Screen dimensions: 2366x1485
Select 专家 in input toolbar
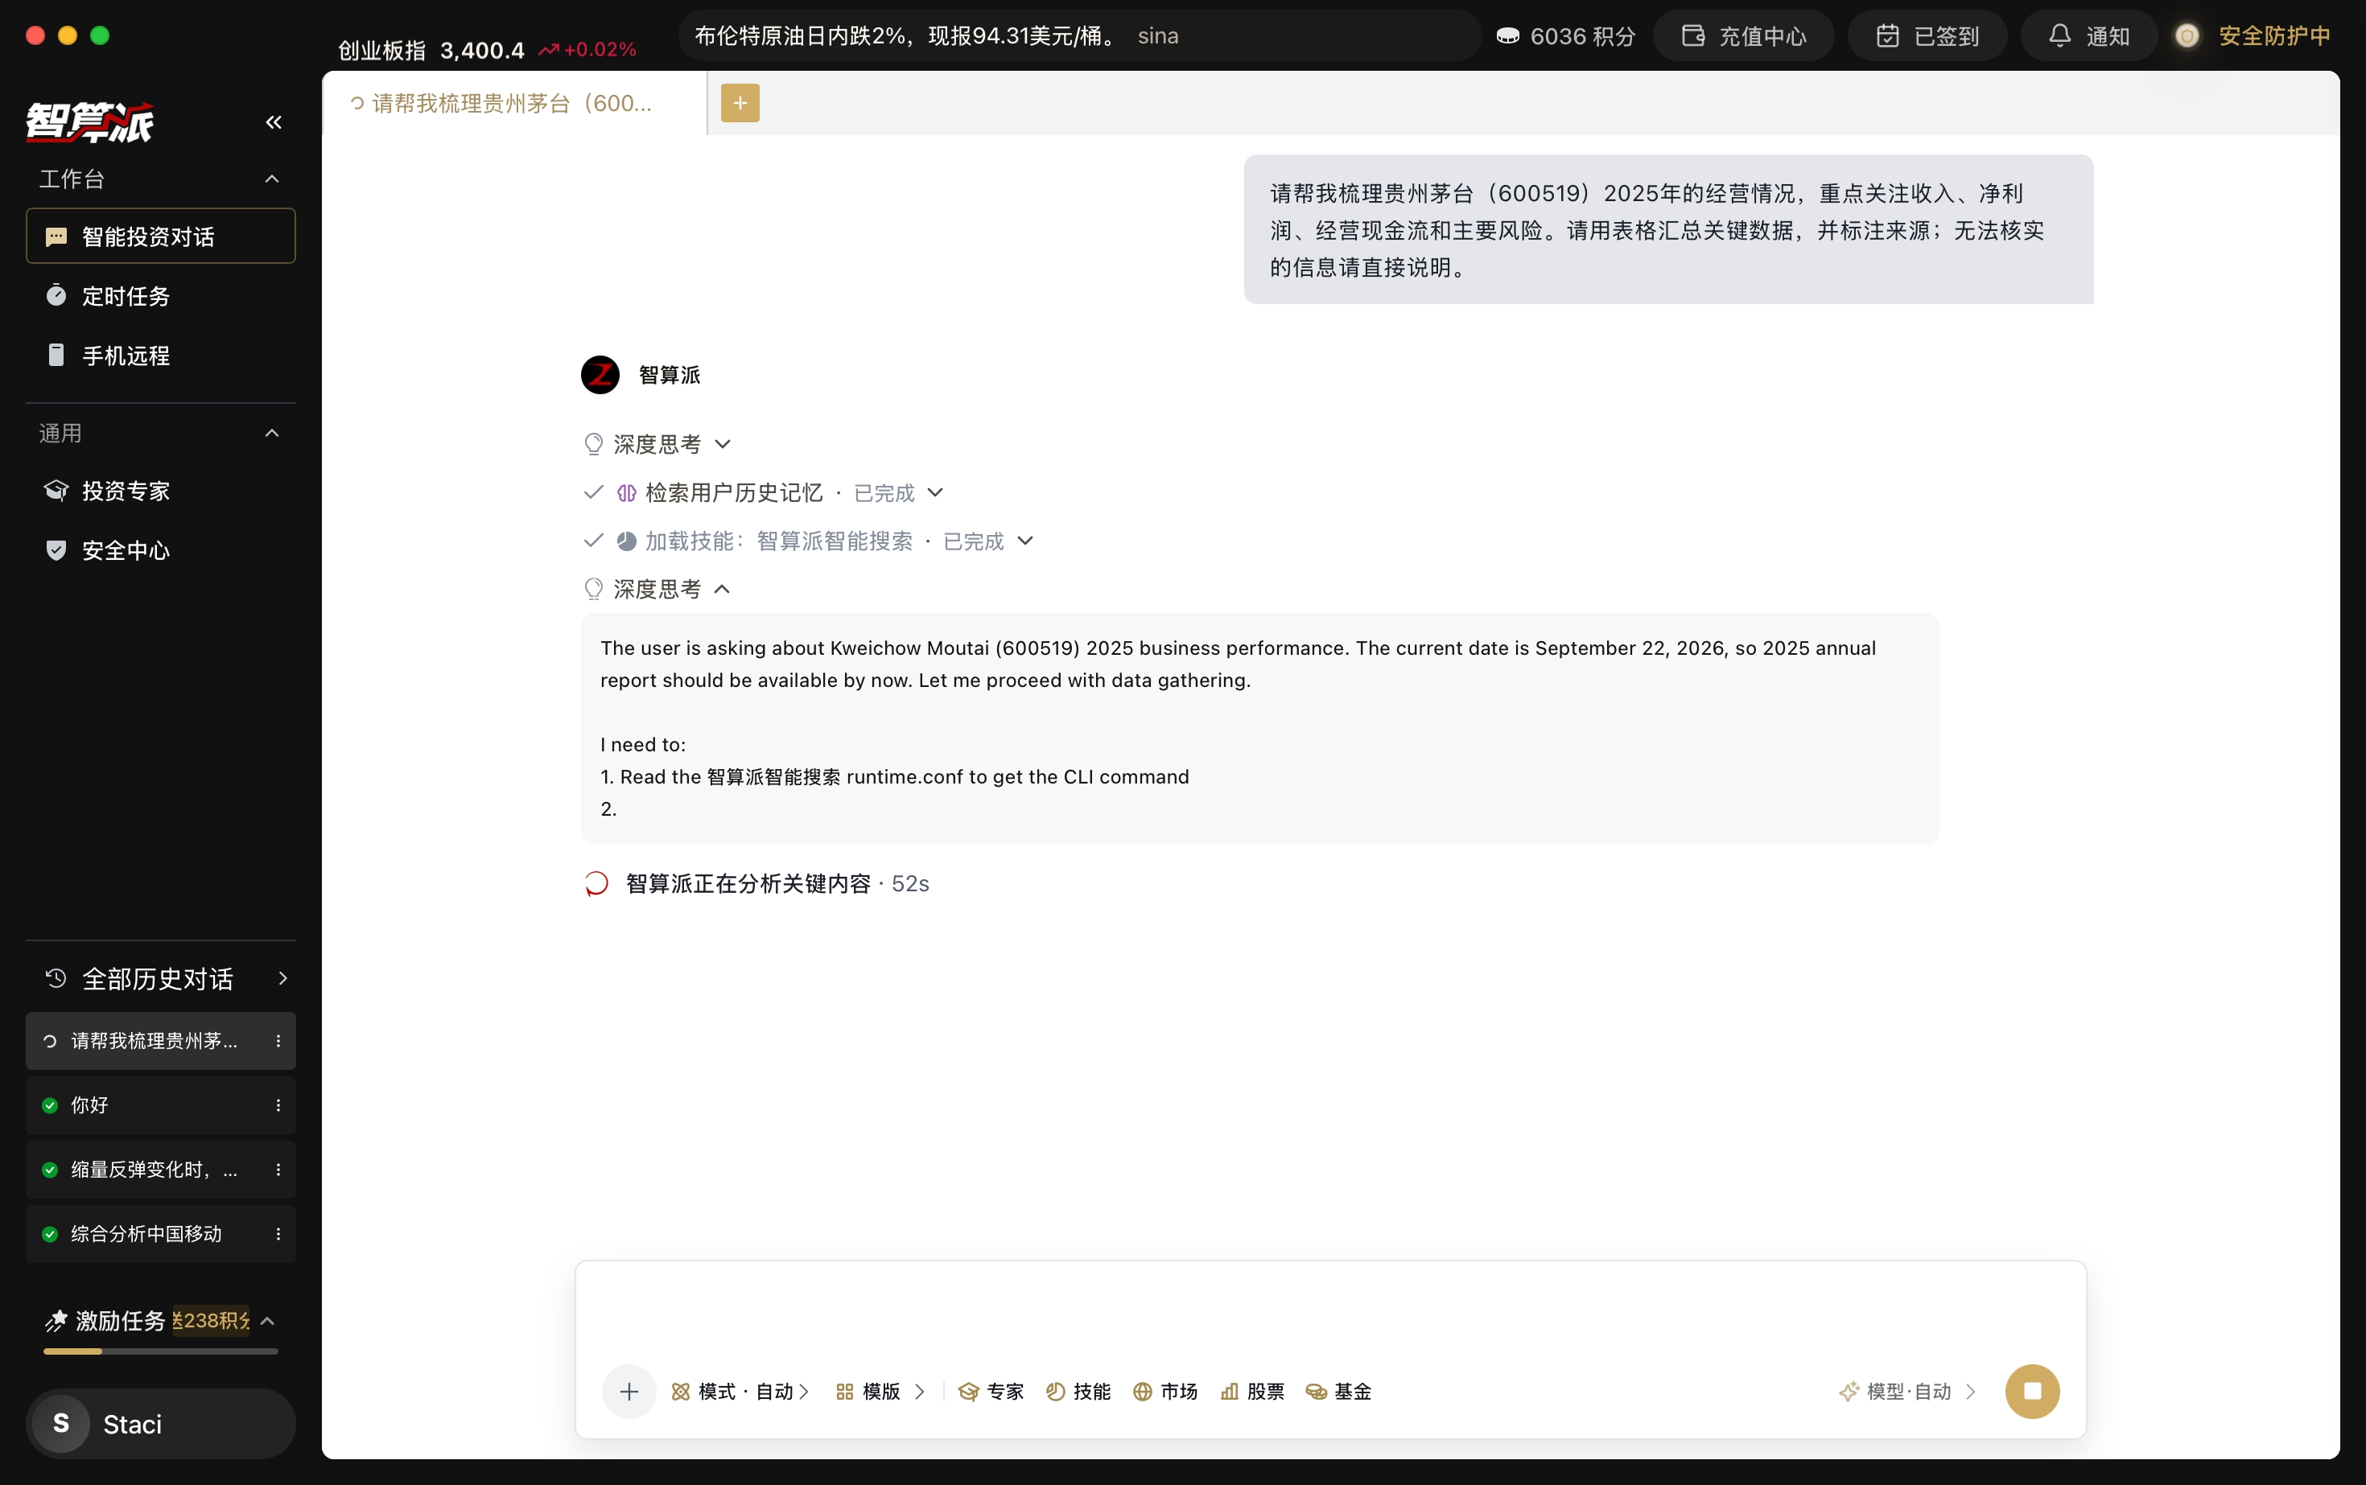pyautogui.click(x=991, y=1392)
